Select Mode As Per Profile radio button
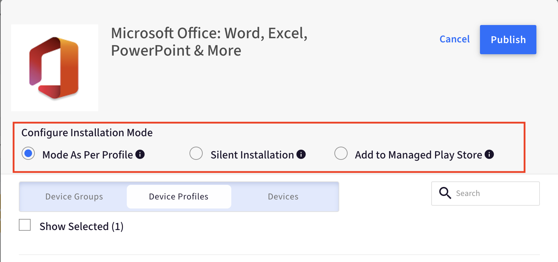This screenshot has width=558, height=262. pos(28,153)
